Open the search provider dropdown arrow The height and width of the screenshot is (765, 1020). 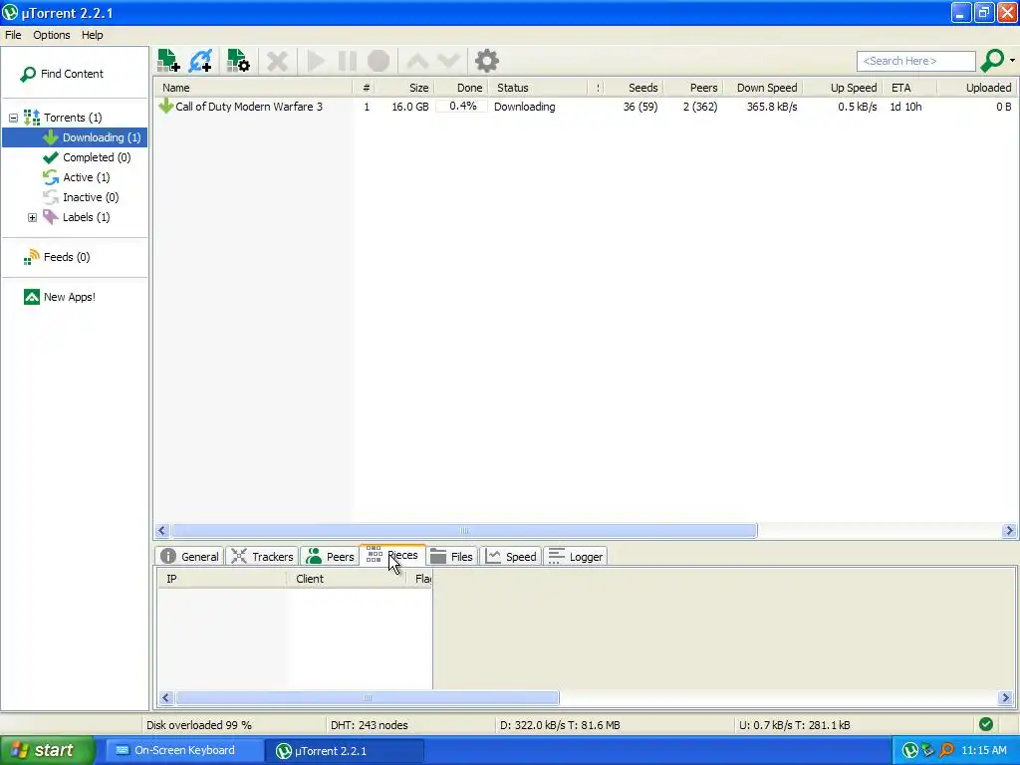point(1012,61)
